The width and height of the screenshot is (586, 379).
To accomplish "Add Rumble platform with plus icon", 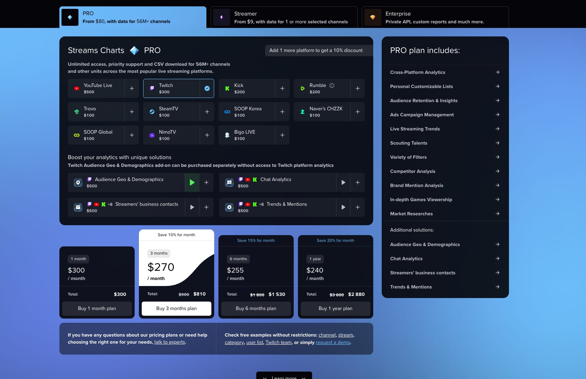I will pos(358,88).
